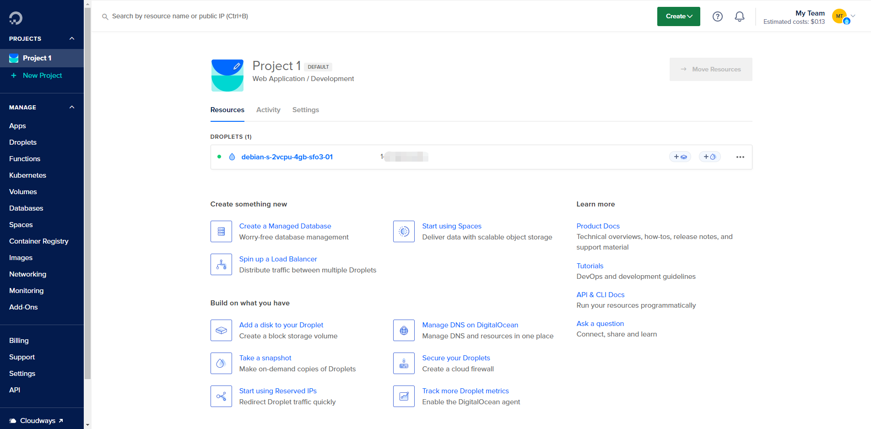Open Images in the sidebar
871x429 pixels.
(x=21, y=258)
